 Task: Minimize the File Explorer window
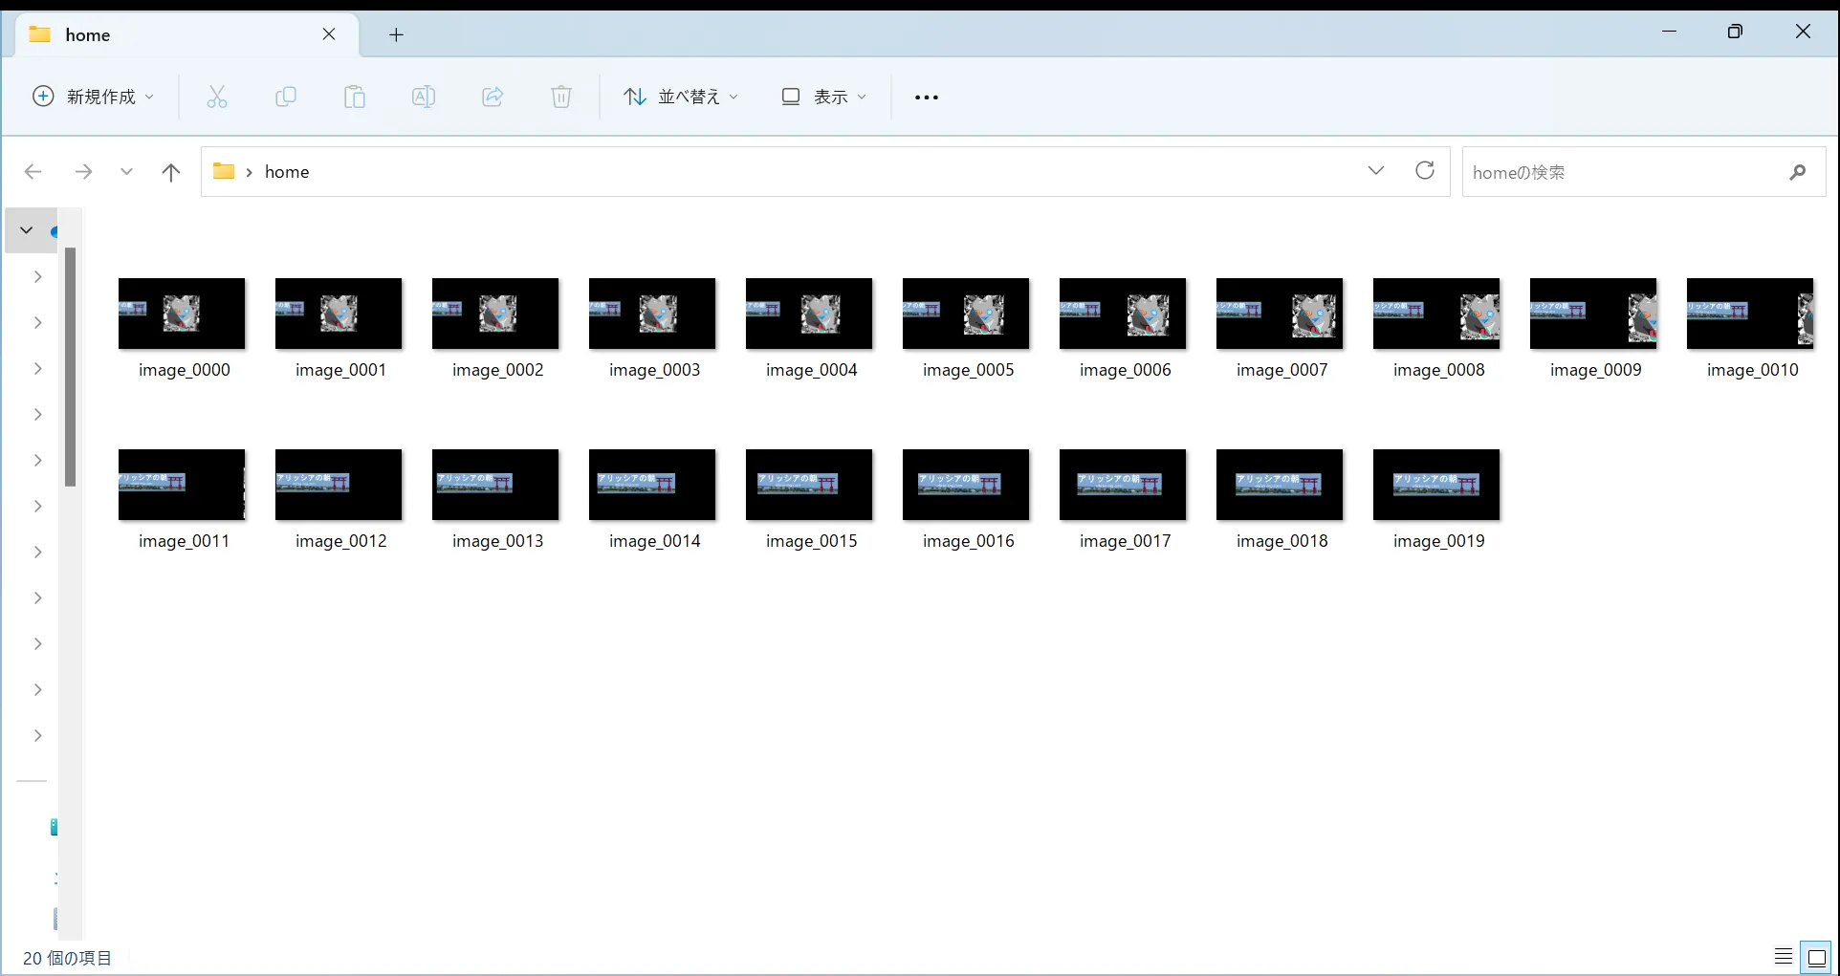(1670, 32)
